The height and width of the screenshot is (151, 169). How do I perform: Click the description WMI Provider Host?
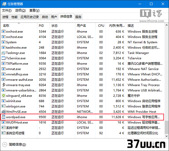142,112
